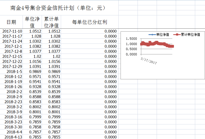Select the 累计单位净值 cell in the 2017-12-15 row
The image size is (205, 139).
[54, 57]
